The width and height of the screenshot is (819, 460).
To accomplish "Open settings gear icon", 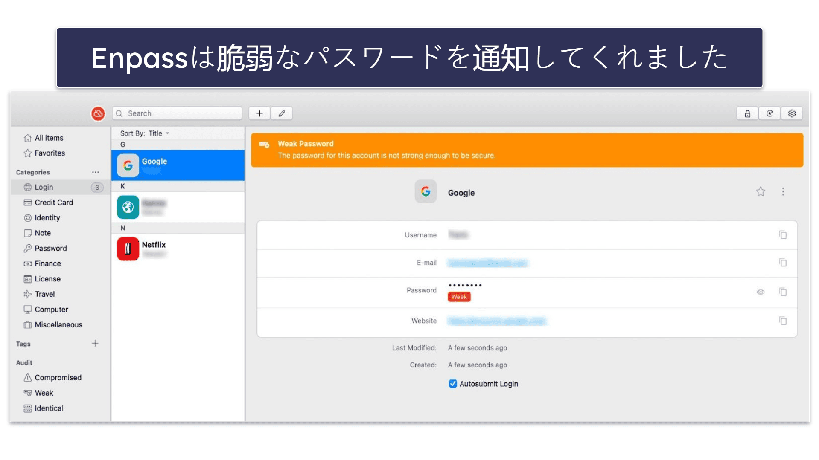I will pos(792,113).
